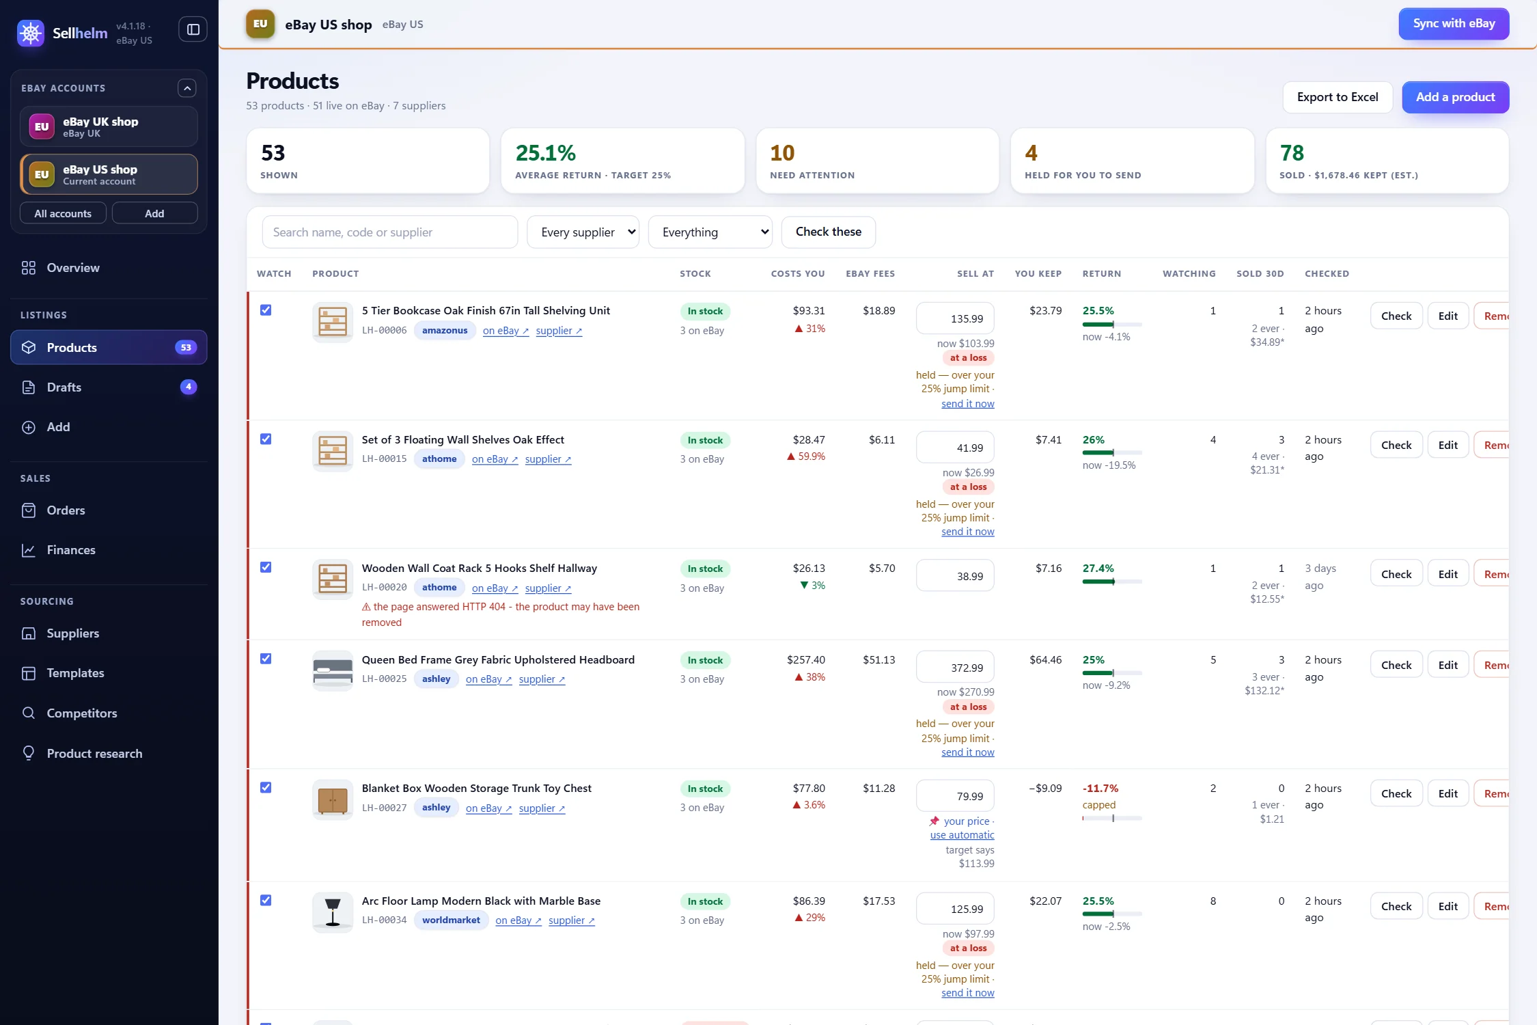Uncheck watch for Wooden Wall Coat Rack
Screen dimensions: 1537x1025
pyautogui.click(x=266, y=568)
